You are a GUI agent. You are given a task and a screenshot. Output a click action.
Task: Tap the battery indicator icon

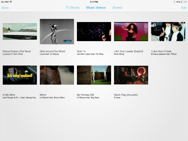pyautogui.click(x=183, y=2)
